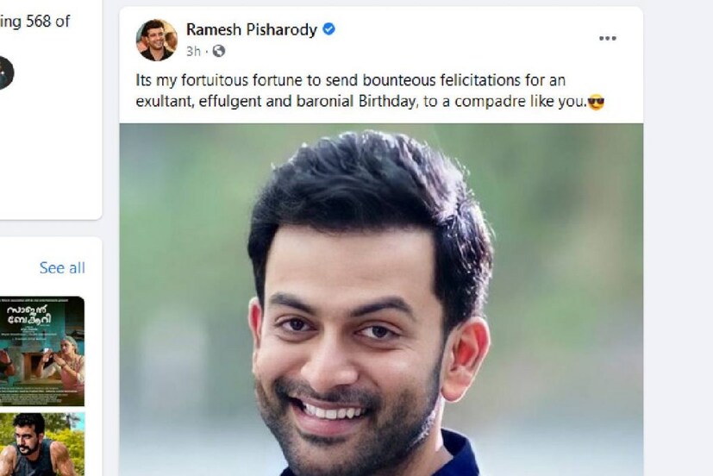Open the three-dot post options menu

click(x=607, y=38)
